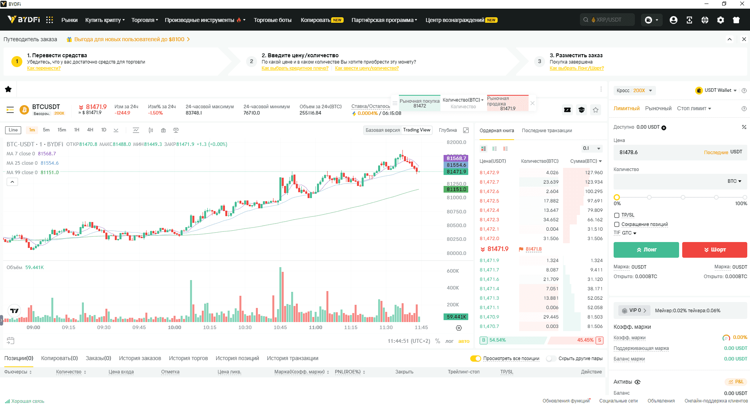Open chart settings gear near time axis

pos(459,328)
